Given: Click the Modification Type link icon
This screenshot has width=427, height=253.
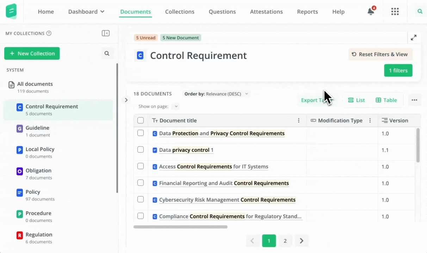Looking at the screenshot, I should click(313, 121).
